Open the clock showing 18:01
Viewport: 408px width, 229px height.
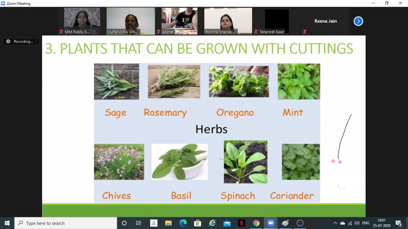(x=382, y=223)
